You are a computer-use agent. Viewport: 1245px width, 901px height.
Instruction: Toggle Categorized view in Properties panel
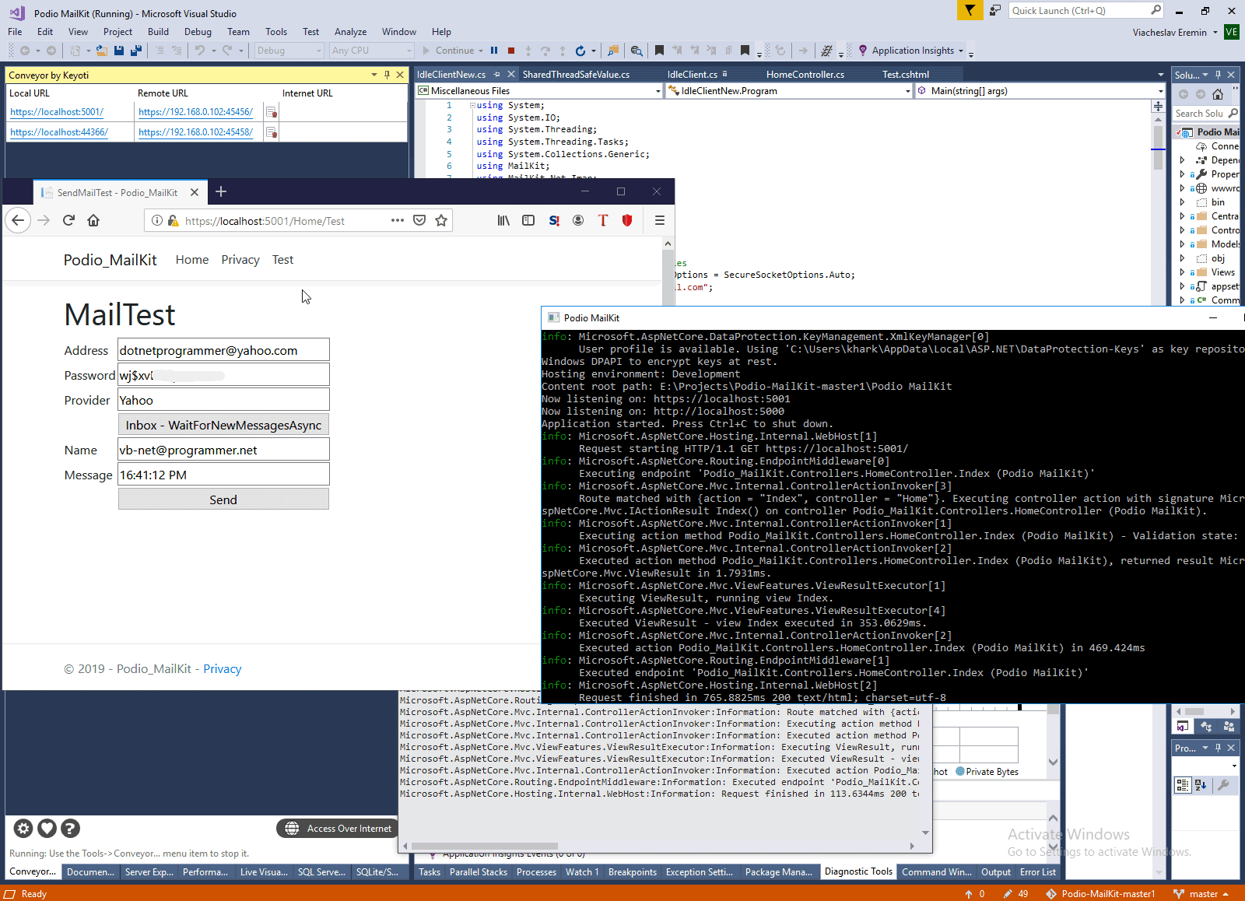point(1183,785)
